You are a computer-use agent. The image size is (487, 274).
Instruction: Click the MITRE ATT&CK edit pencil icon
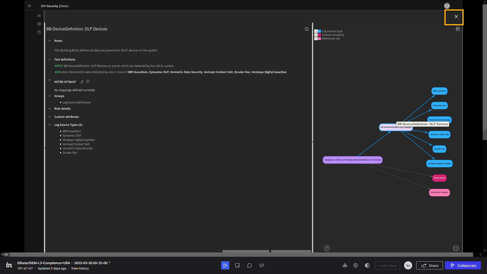82,82
